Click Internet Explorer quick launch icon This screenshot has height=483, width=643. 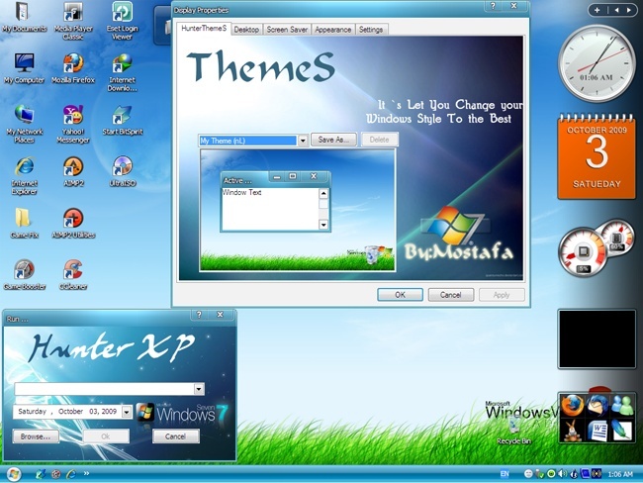pyautogui.click(x=71, y=474)
